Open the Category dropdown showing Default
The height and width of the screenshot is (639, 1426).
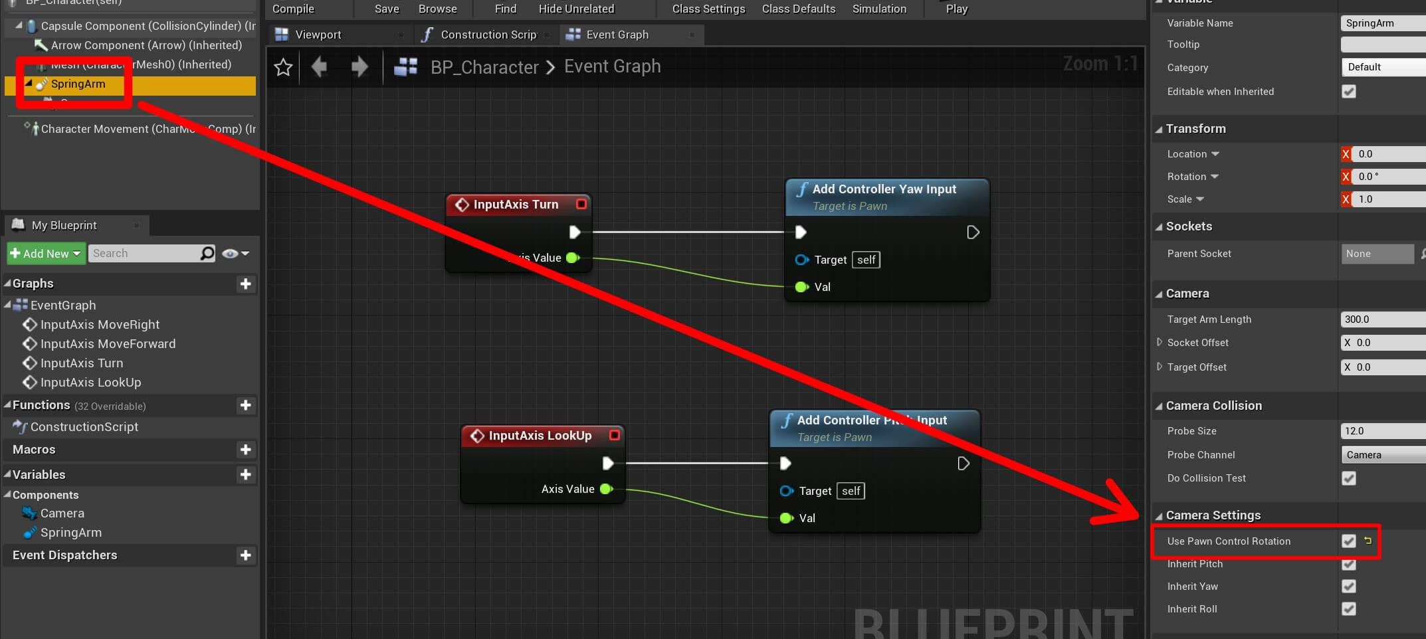pyautogui.click(x=1383, y=67)
